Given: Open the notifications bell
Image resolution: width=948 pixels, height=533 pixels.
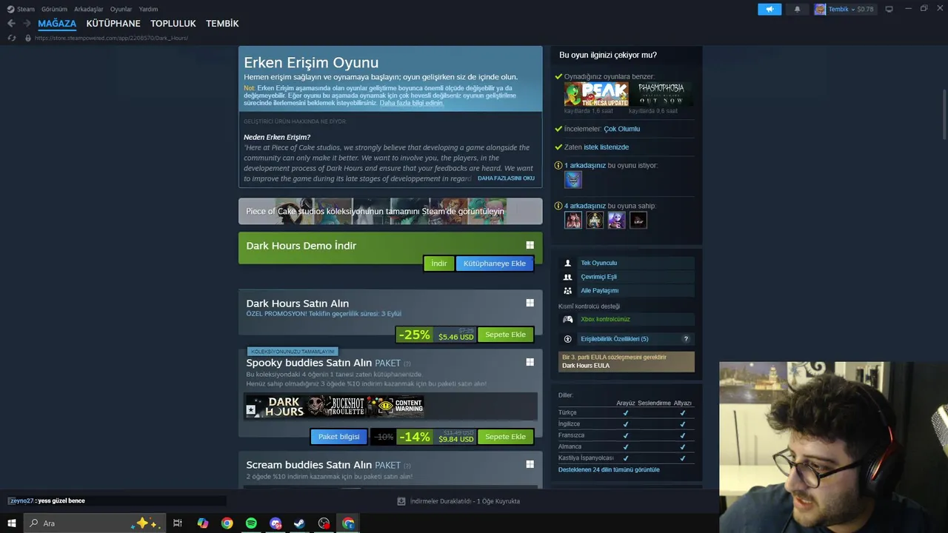Looking at the screenshot, I should (798, 9).
